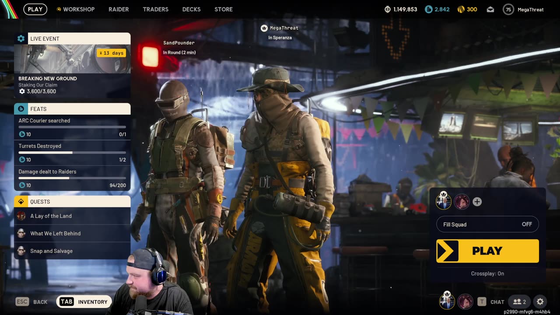Viewport: 560px width, 315px height.
Task: Click the What We Left Behind quest portrait
Action: [21, 233]
